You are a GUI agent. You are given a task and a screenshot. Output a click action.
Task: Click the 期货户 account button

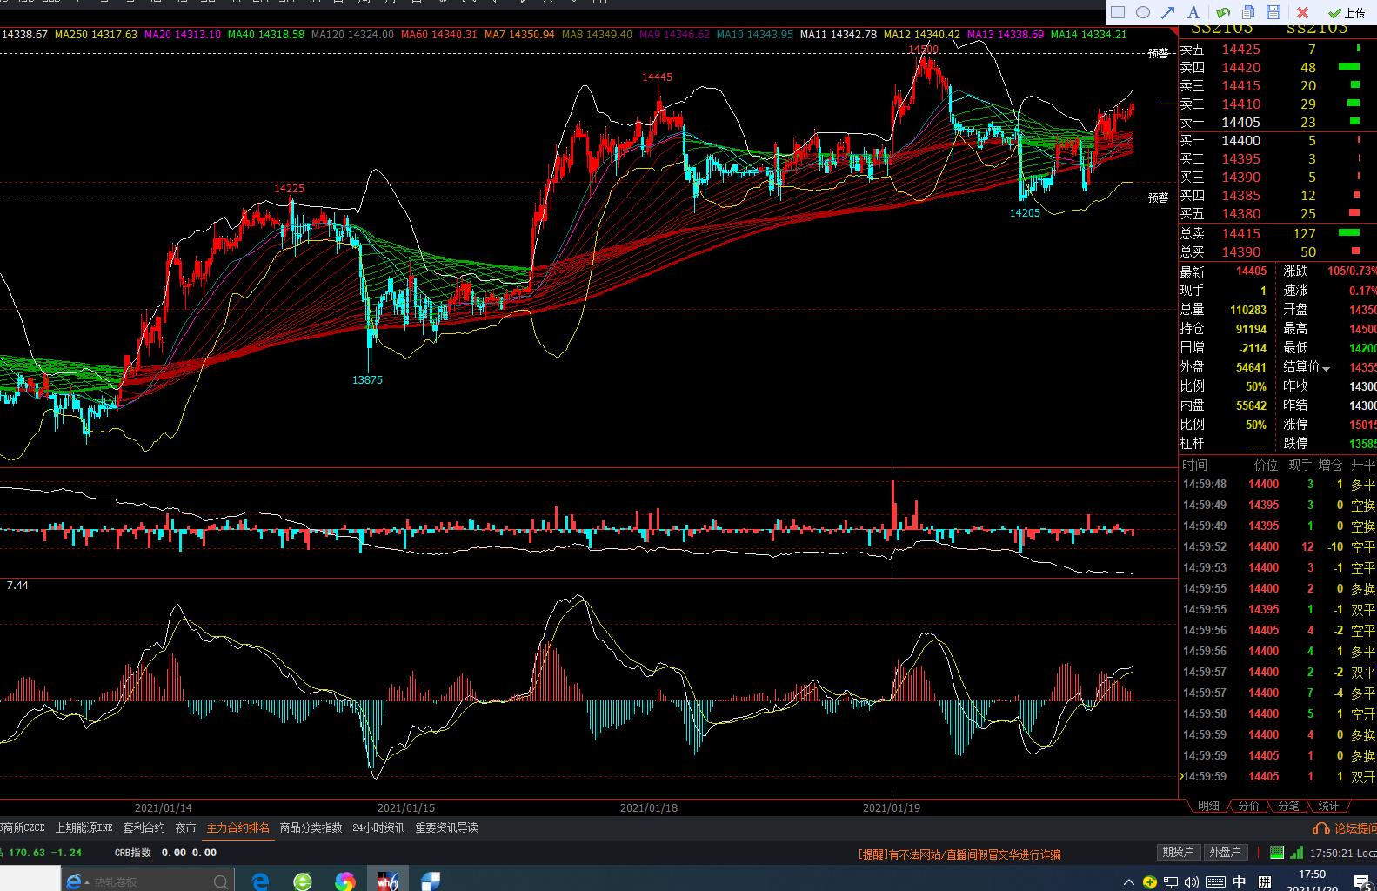click(1178, 852)
